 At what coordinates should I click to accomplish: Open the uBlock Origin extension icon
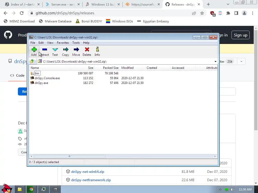point(212,14)
